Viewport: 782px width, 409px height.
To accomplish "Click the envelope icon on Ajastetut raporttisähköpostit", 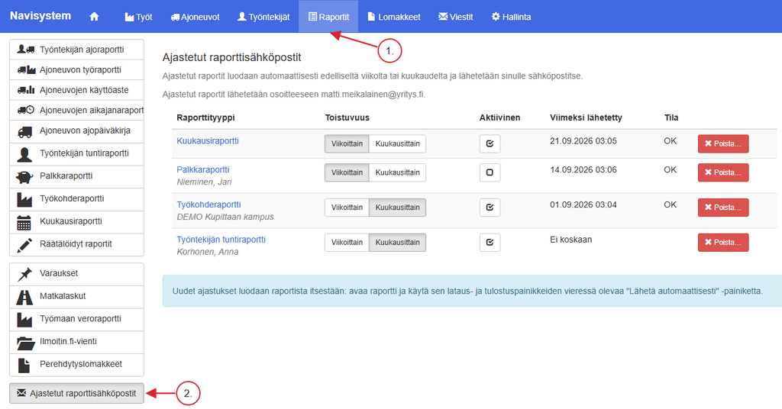I will tap(21, 392).
